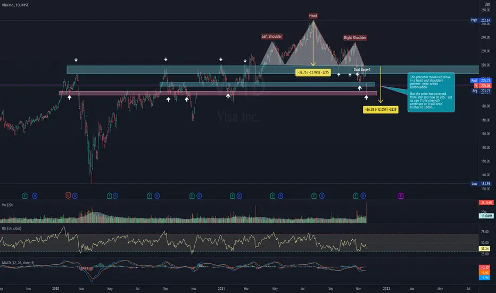Click the 160.00 price axis label
Image resolution: width=496 pixels, height=293 pixels.
pos(485,147)
